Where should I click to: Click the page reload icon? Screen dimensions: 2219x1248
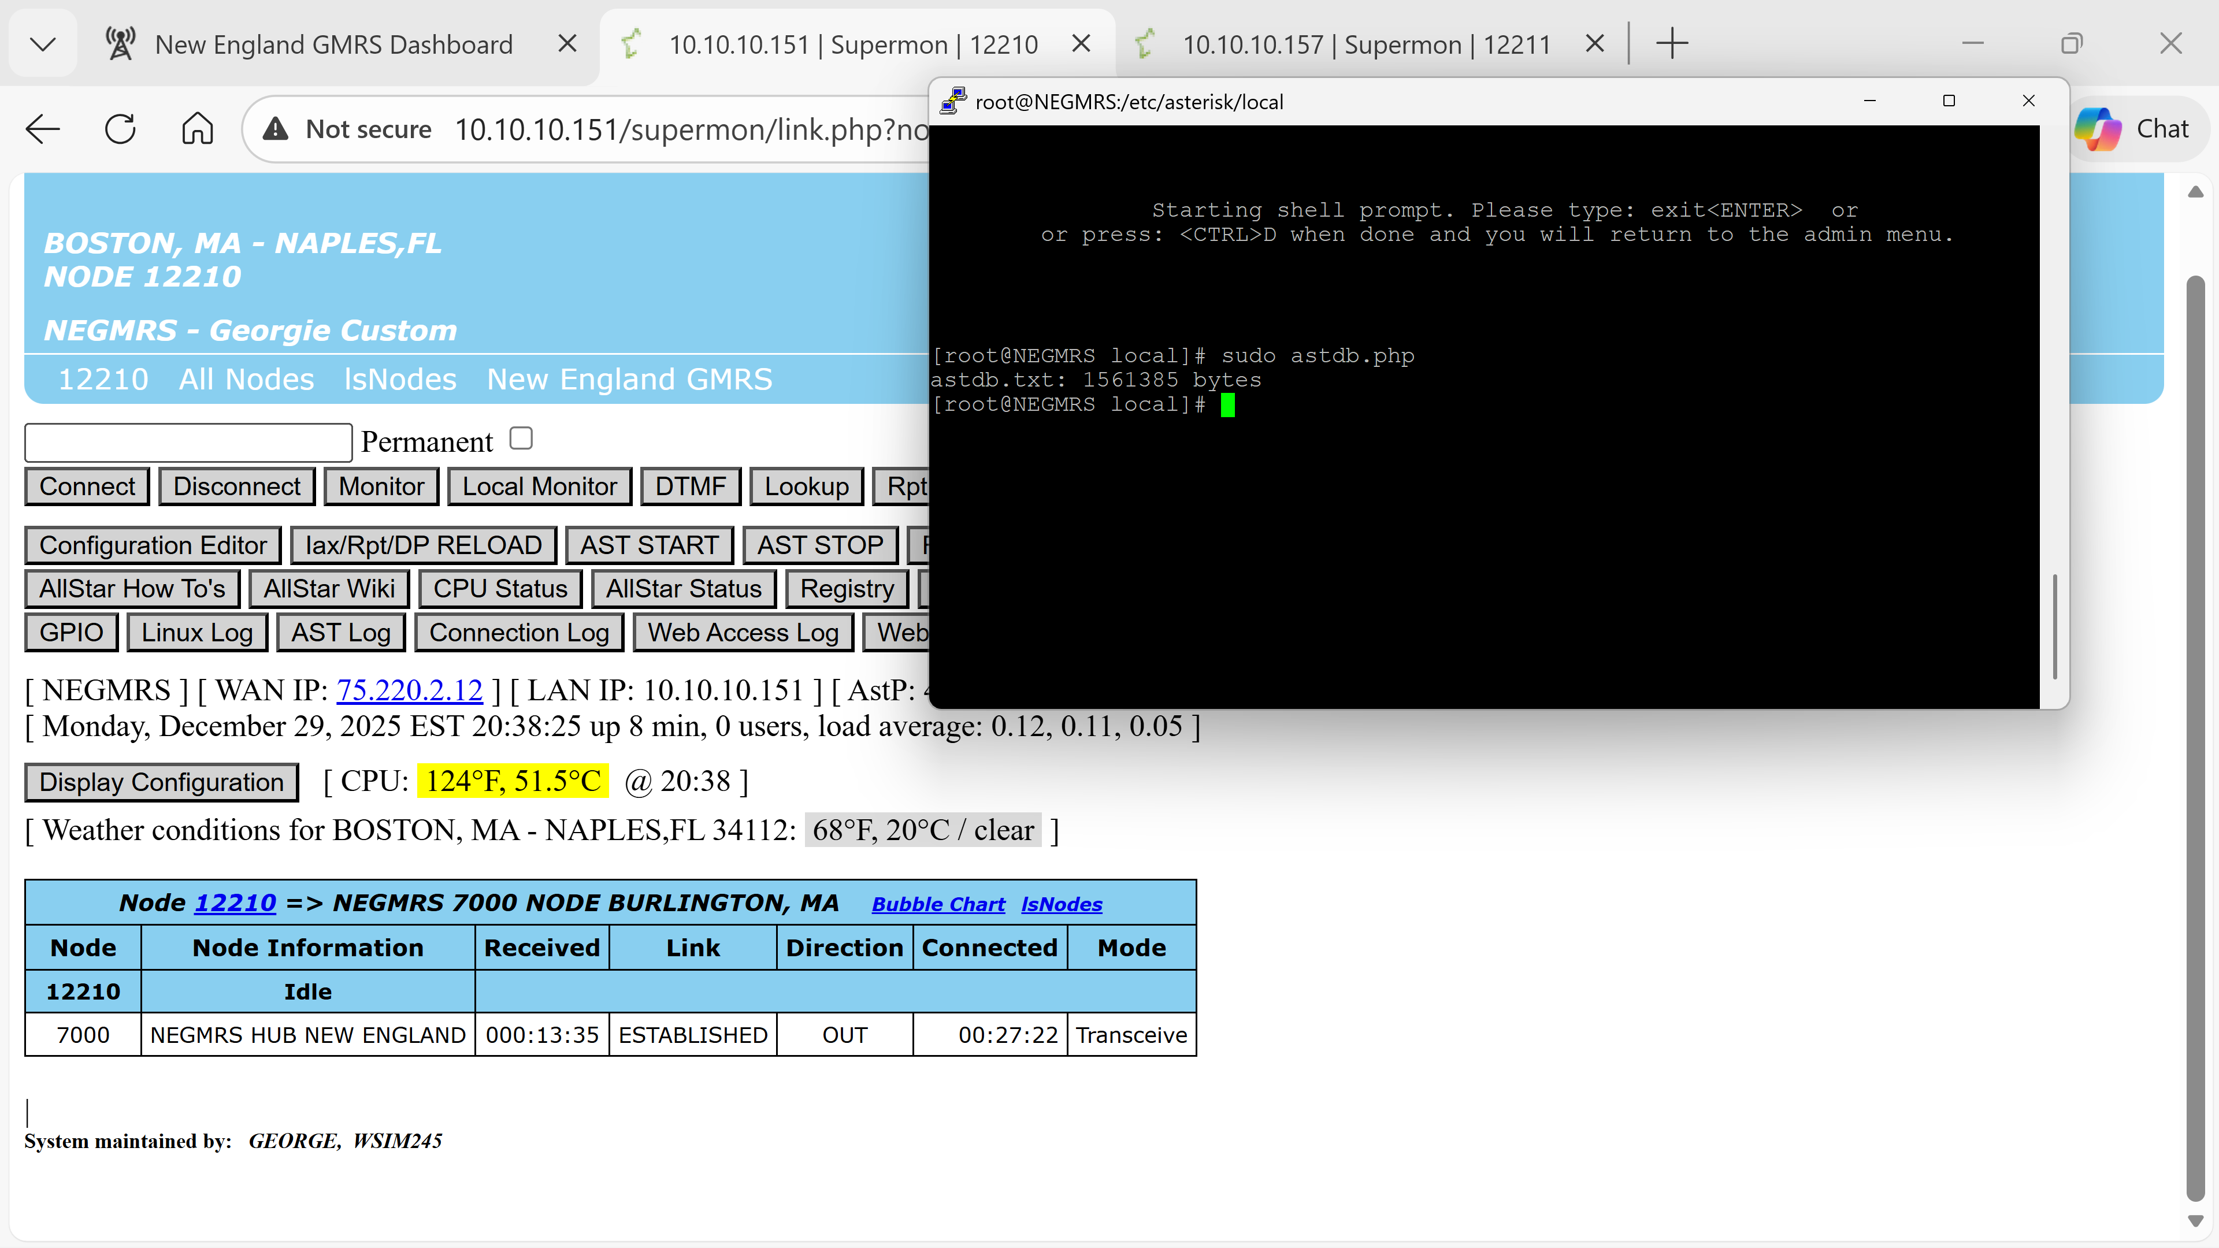pyautogui.click(x=120, y=129)
